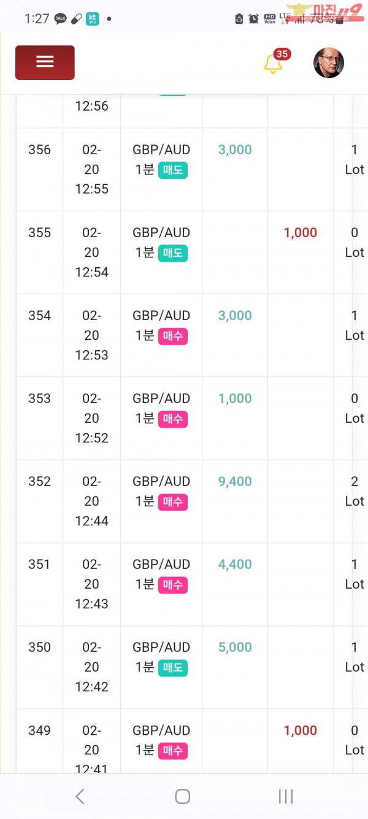This screenshot has height=819, width=368.
Task: Tap the kt carrier status icon
Action: [92, 18]
